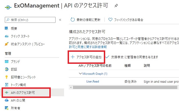The image size is (179, 111).
Task: Grant admin consent for 武藤孝史
Action: coord(132,57)
